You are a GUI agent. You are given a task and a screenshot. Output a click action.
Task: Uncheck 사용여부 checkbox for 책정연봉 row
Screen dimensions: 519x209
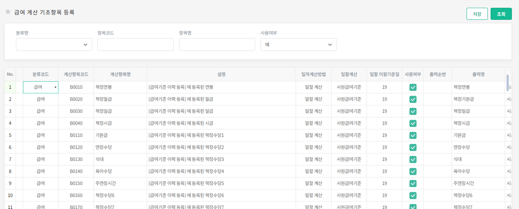[x=413, y=87]
